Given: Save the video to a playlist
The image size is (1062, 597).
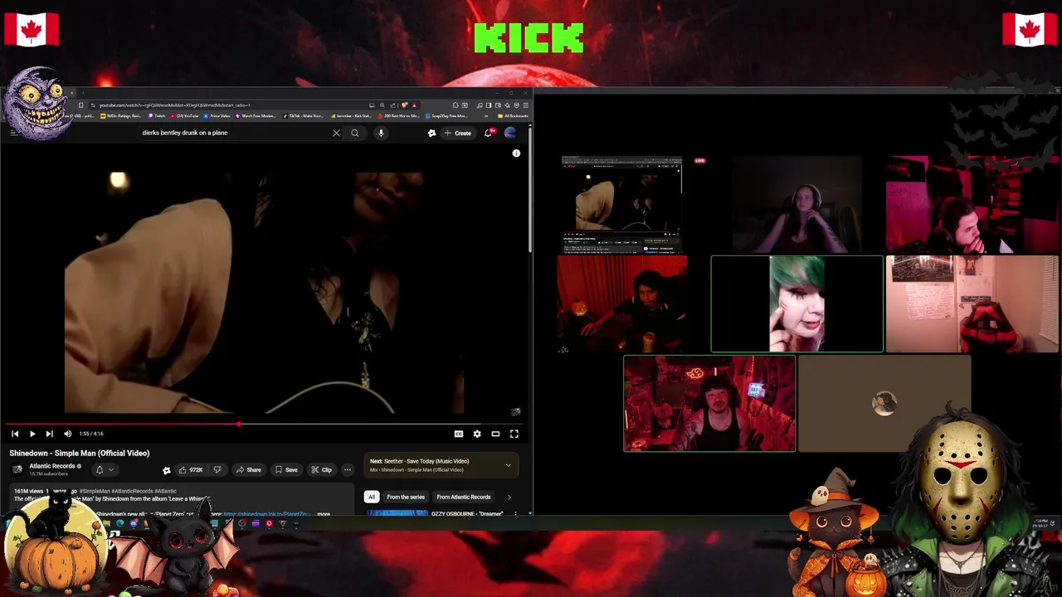Looking at the screenshot, I should pos(286,470).
